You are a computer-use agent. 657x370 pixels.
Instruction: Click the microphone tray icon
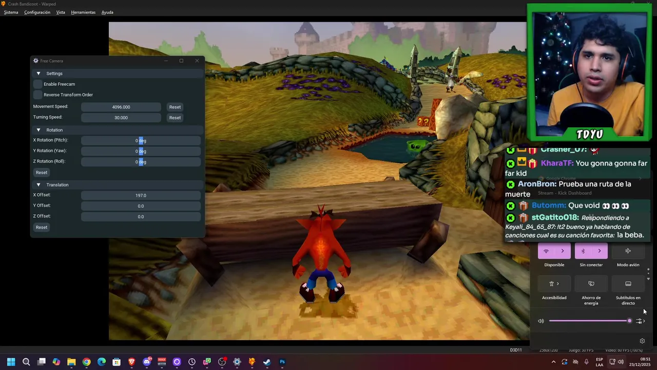coord(586,362)
